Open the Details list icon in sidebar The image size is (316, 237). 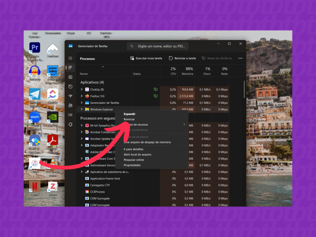click(x=70, y=115)
